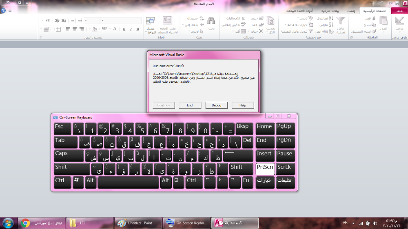
Task: Click the View (عرض) design icon
Action: [x=399, y=21]
